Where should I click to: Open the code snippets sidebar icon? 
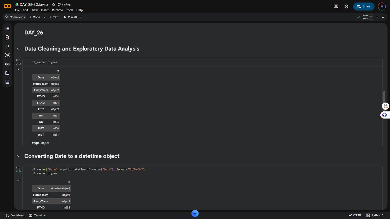click(7, 46)
